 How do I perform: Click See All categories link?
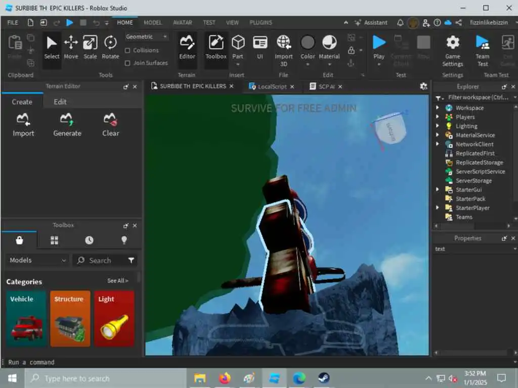117,281
